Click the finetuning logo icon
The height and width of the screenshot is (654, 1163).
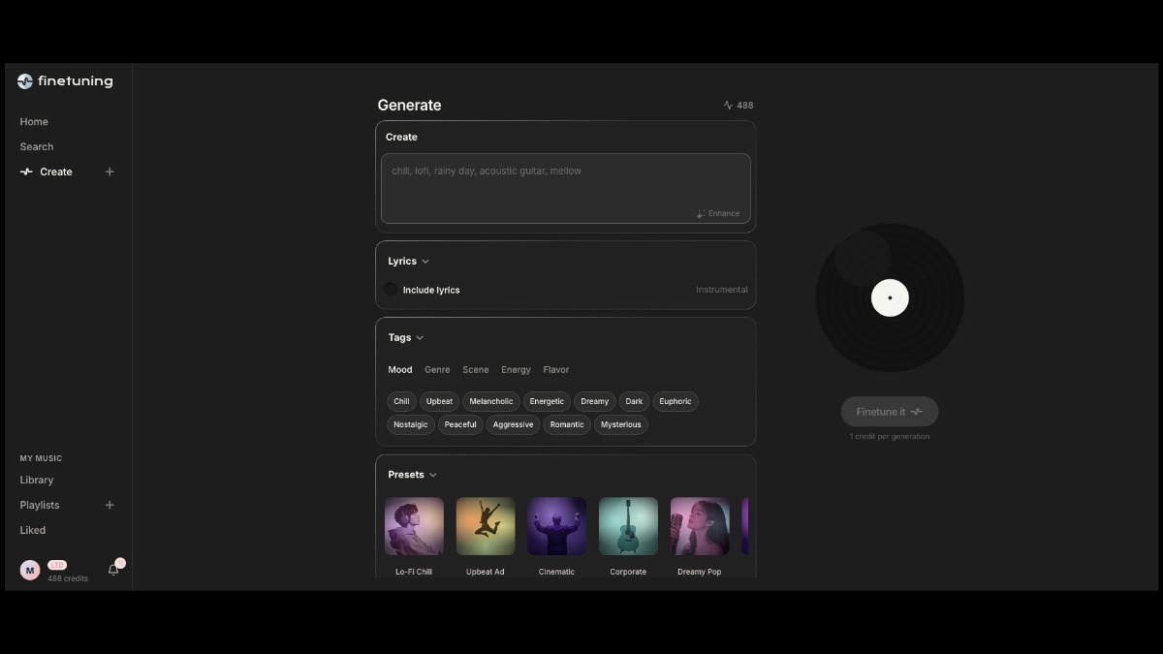(x=25, y=81)
